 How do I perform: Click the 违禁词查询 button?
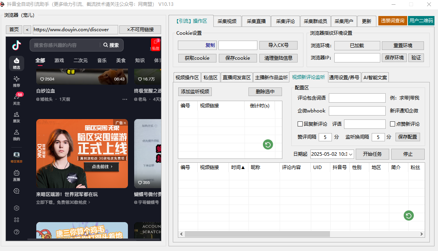click(392, 21)
